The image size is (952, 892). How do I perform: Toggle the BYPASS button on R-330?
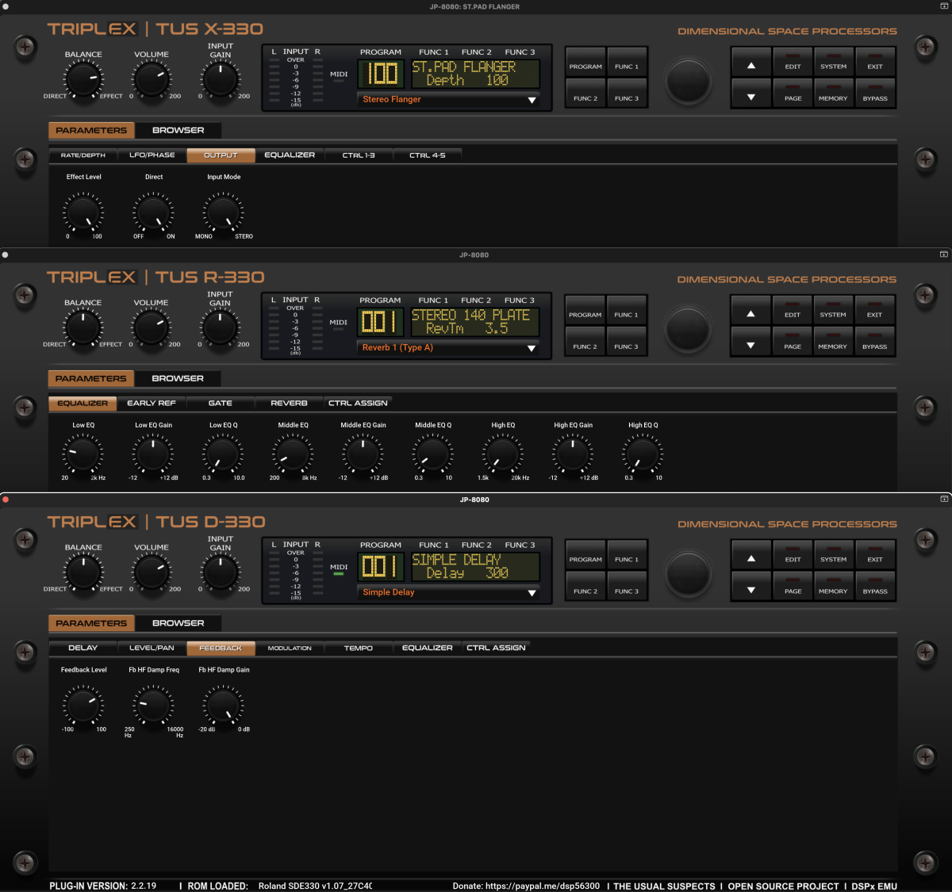click(874, 342)
